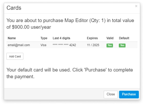Viewport: 144px width, 105px height.
Task: Click the Valid column header
Action: 110,38
